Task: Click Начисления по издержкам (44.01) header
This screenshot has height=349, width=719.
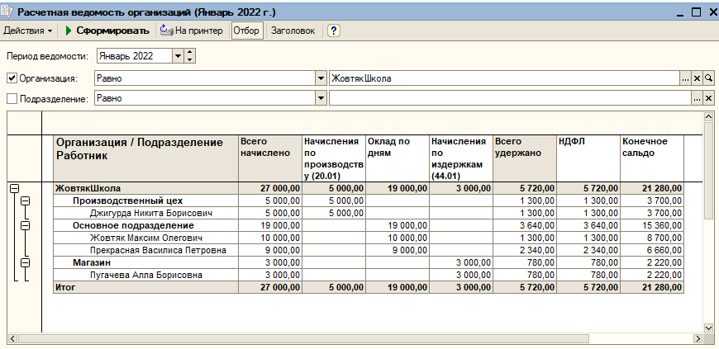Action: click(461, 158)
